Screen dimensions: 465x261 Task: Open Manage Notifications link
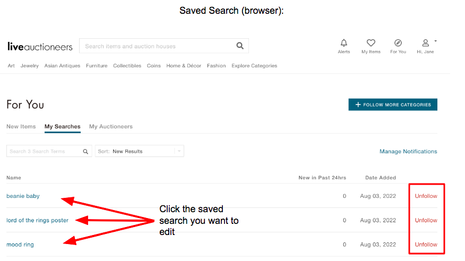click(x=408, y=151)
